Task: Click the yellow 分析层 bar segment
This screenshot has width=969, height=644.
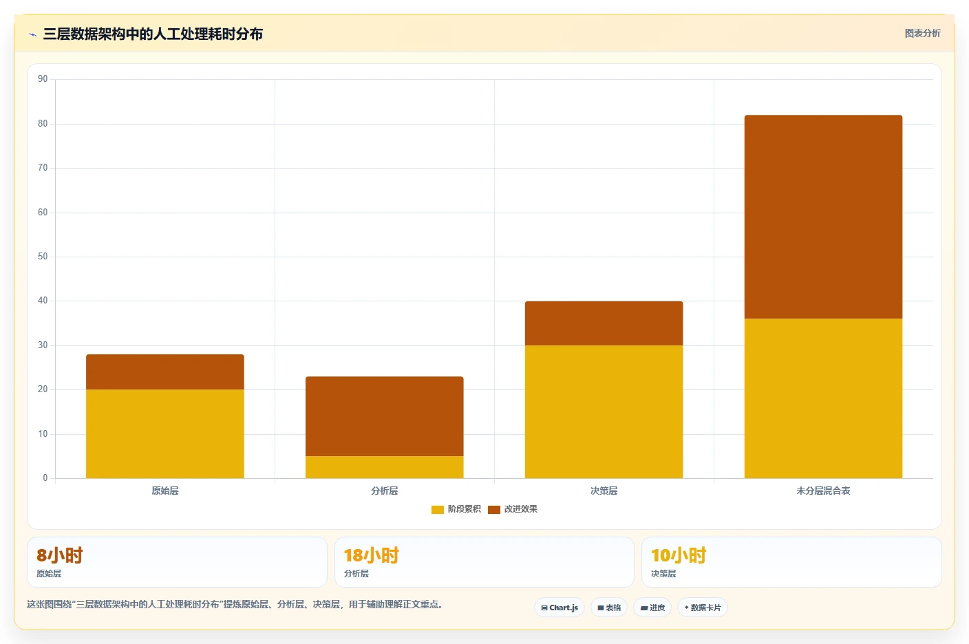Action: pos(385,467)
